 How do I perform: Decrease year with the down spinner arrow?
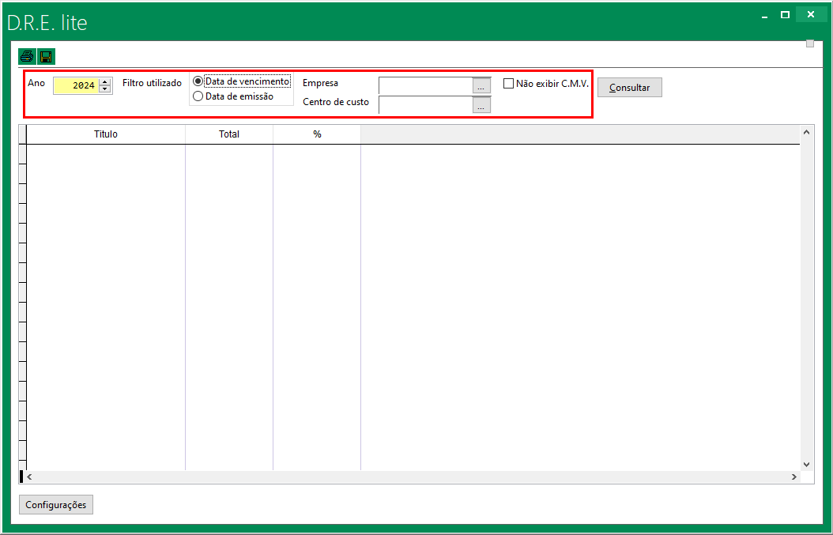click(x=104, y=89)
